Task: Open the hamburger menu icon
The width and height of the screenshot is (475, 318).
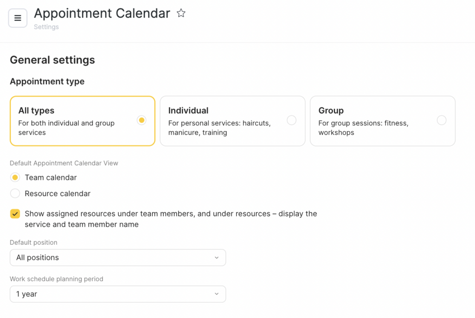Action: pos(18,18)
